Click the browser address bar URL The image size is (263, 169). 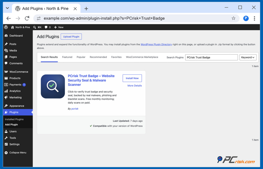click(x=104, y=18)
